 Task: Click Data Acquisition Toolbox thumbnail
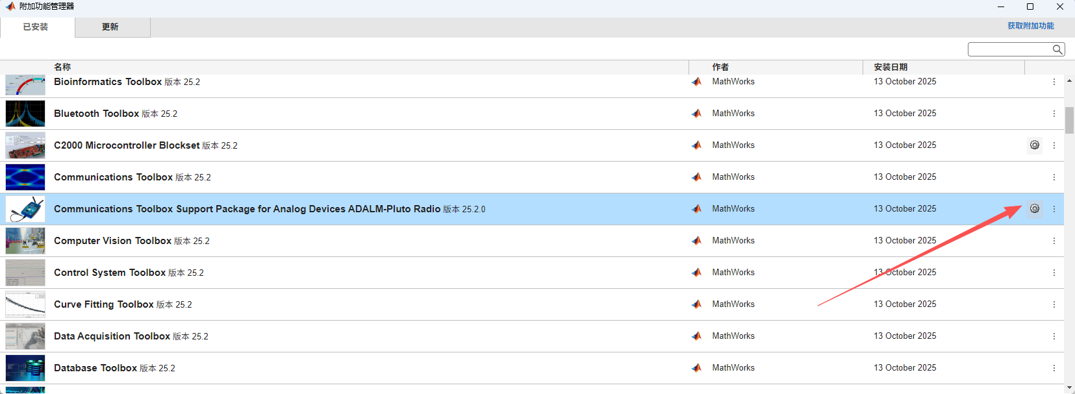point(25,336)
